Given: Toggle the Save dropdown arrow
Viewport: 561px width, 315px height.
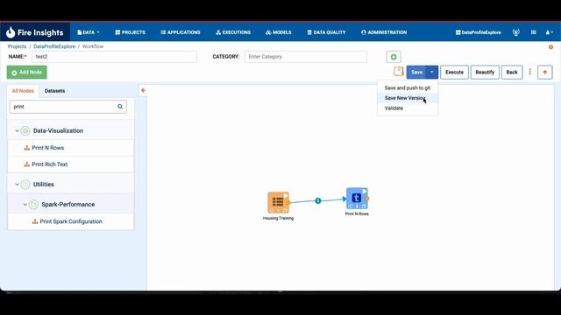Looking at the screenshot, I should tap(432, 72).
